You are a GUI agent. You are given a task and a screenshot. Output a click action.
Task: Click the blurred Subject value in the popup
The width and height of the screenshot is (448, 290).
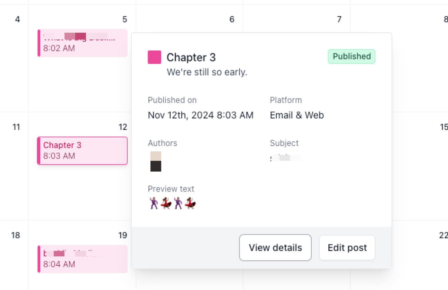(x=285, y=157)
